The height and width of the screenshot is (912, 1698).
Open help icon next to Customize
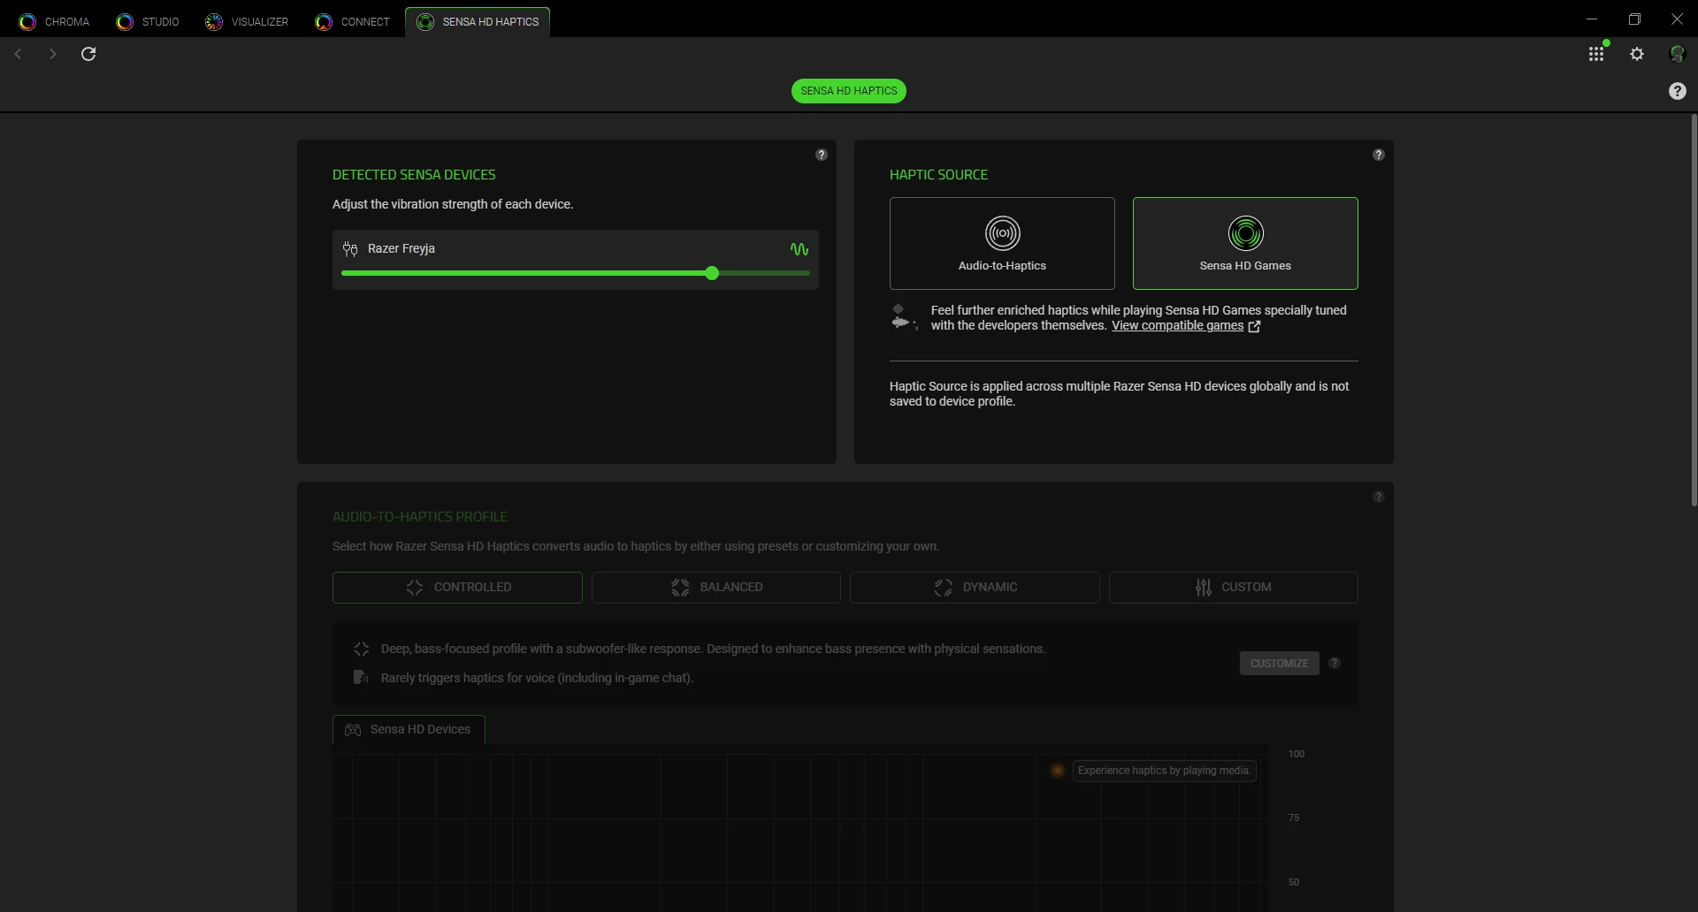point(1335,664)
